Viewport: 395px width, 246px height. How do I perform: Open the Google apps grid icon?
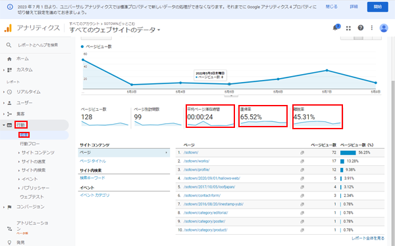pyautogui.click(x=348, y=28)
